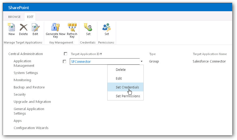
Task: Switch to the EDIT ribbon tab
Action: 30,17
